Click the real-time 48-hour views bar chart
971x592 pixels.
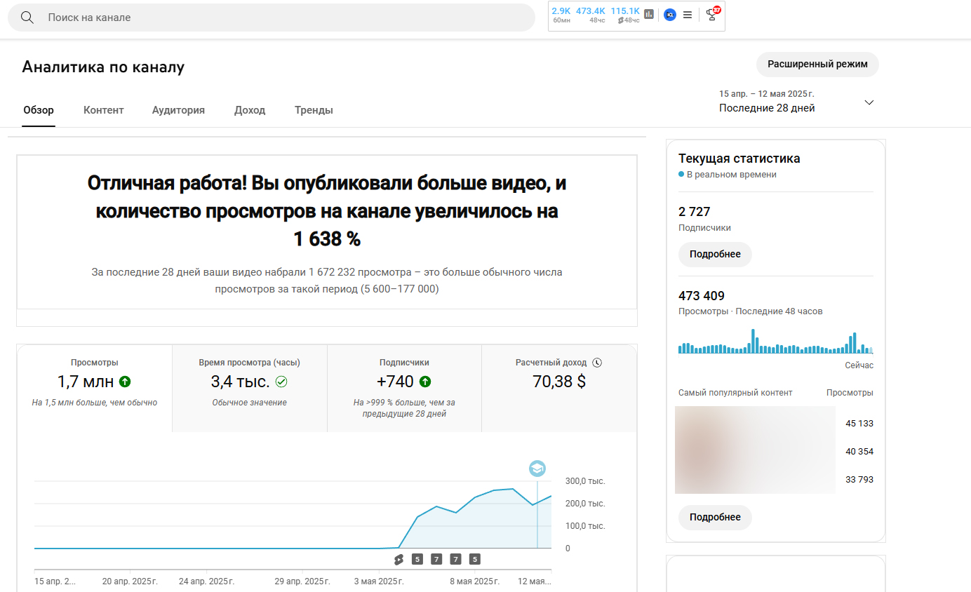775,342
